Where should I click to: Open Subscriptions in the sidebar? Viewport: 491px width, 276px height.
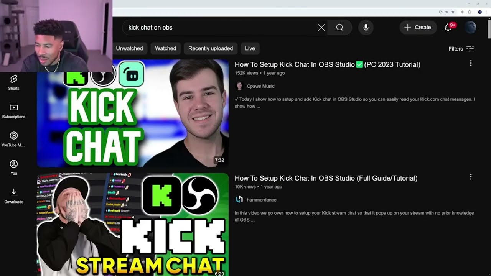14,111
